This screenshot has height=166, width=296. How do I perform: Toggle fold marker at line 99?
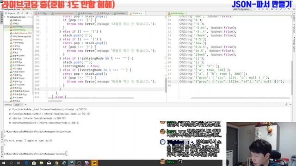[47, 47]
